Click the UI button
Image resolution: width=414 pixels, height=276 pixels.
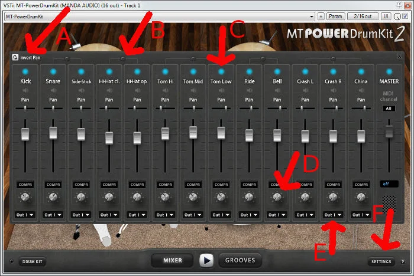tap(386, 17)
